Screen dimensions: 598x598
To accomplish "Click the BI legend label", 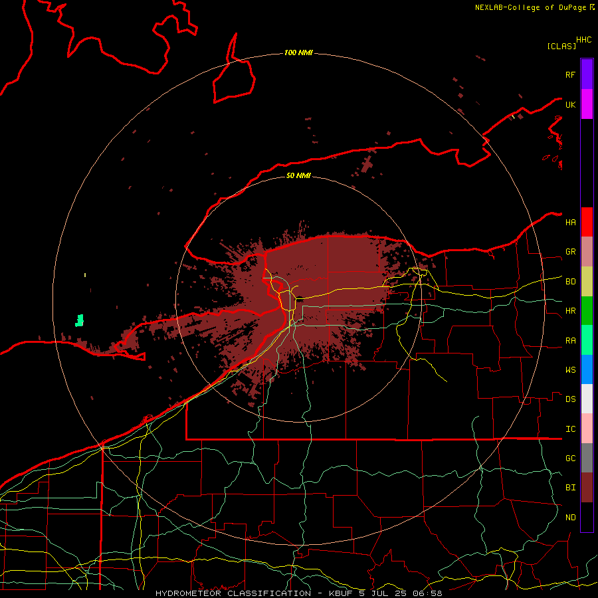I will pyautogui.click(x=570, y=488).
